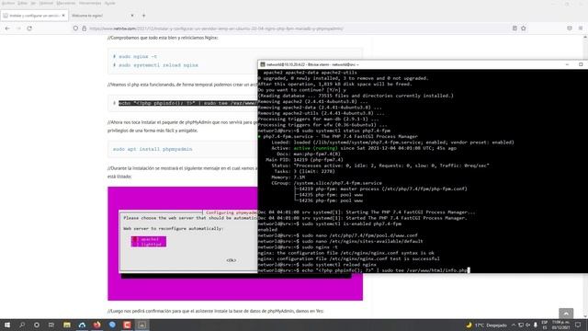The width and height of the screenshot is (588, 331).
Task: Open notification center icon on taskbar
Action: (x=578, y=325)
